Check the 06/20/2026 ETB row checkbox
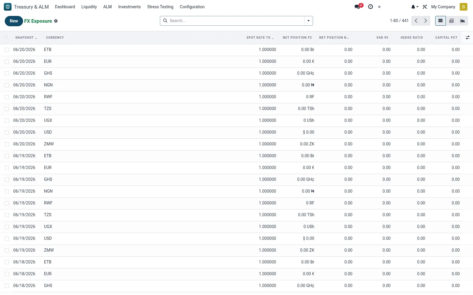The width and height of the screenshot is (473, 295). pyautogui.click(x=7, y=50)
